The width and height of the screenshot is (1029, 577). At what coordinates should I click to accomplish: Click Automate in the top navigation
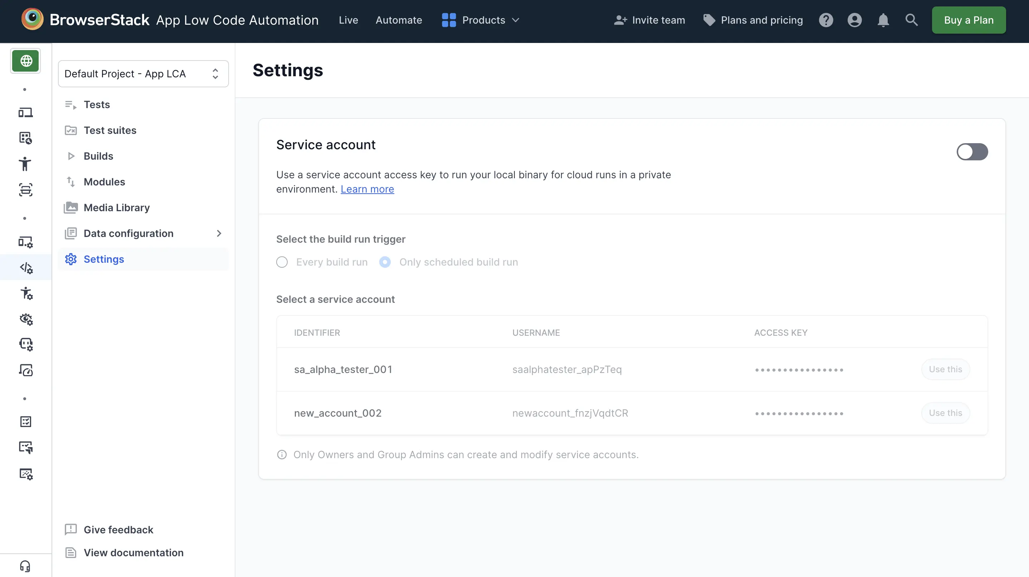coord(399,20)
